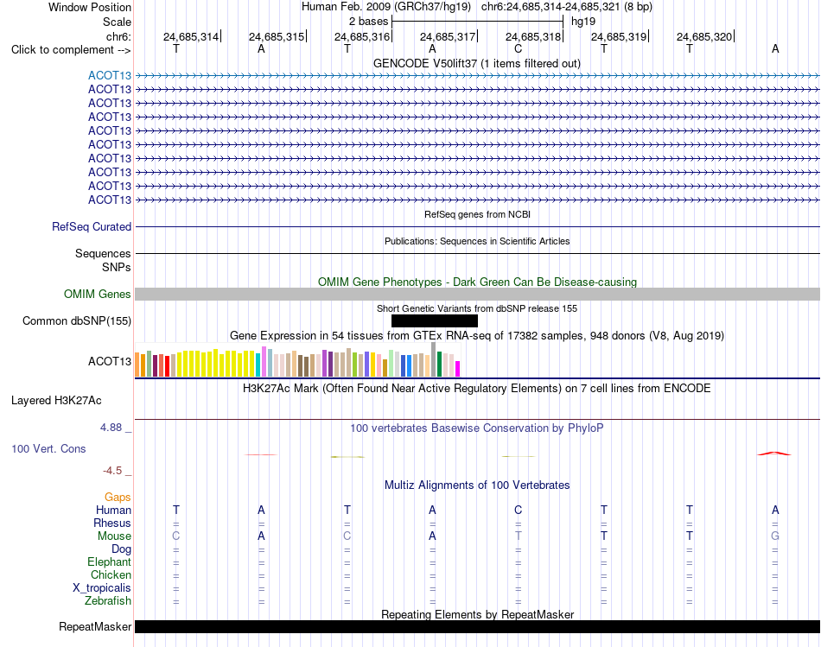Click the X_tropicalis species label
This screenshot has width=821, height=647.
coord(102,588)
